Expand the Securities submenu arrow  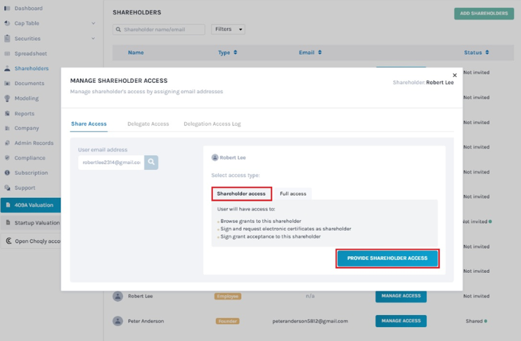tap(94, 39)
